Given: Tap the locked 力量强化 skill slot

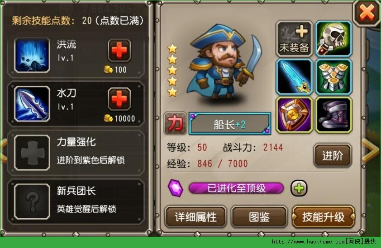Looking at the screenshot, I should pos(76,152).
